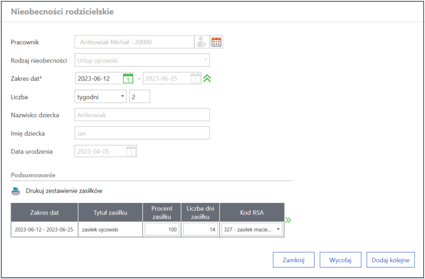Click the Dodaj kolejne button
Screen dimensions: 425x279
tap(390, 260)
